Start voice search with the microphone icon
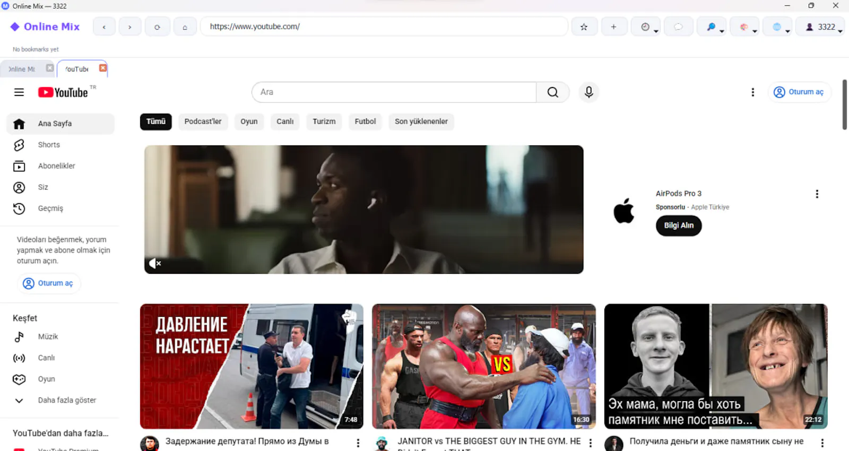Viewport: 849px width, 451px height. tap(588, 92)
